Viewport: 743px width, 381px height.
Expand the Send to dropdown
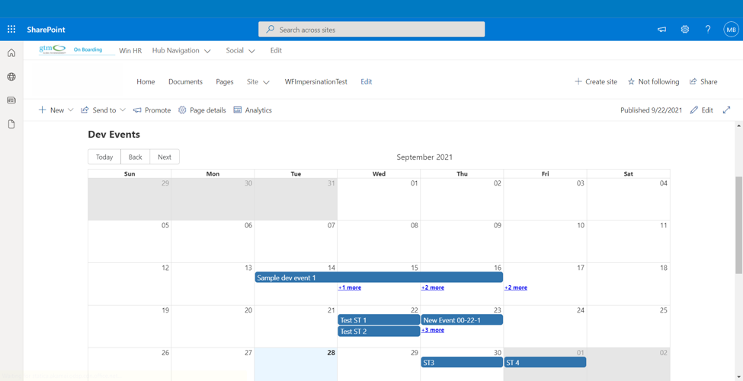104,110
